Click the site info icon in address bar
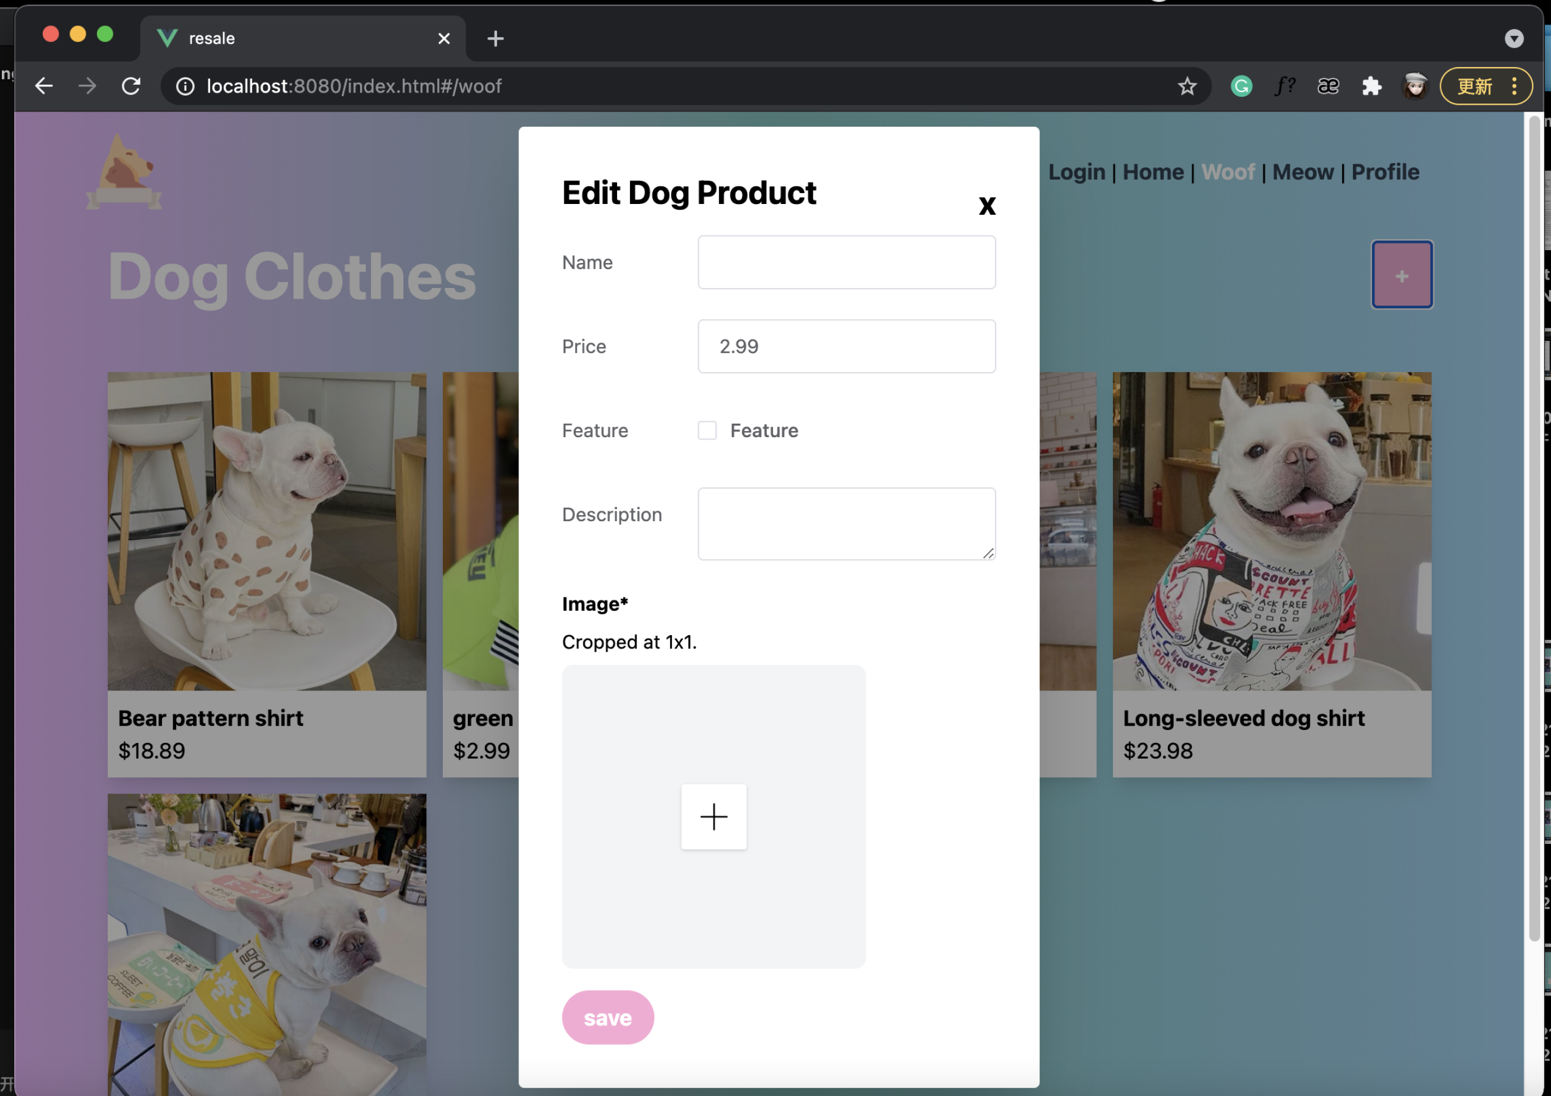Image resolution: width=1551 pixels, height=1096 pixels. coord(185,86)
